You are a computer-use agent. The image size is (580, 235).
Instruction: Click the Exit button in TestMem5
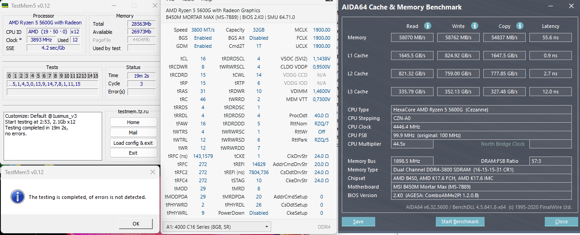[133, 153]
